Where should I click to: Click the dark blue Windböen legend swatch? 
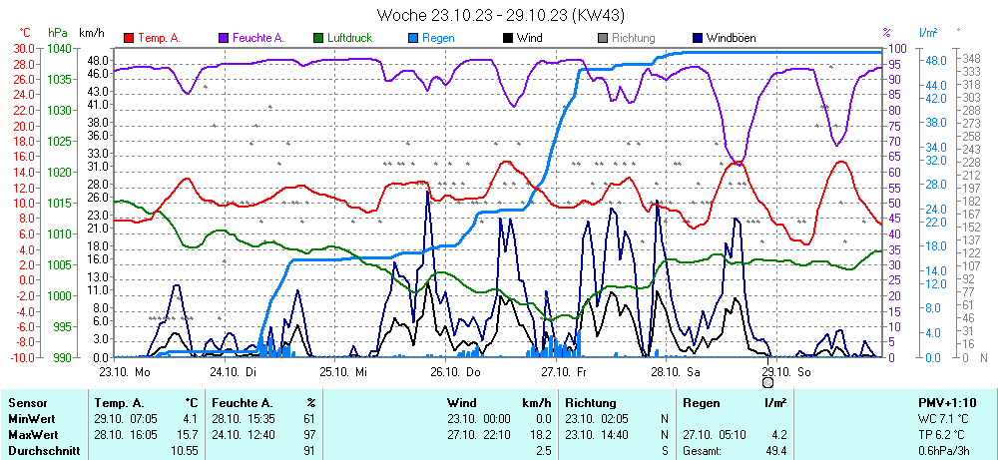click(x=698, y=38)
